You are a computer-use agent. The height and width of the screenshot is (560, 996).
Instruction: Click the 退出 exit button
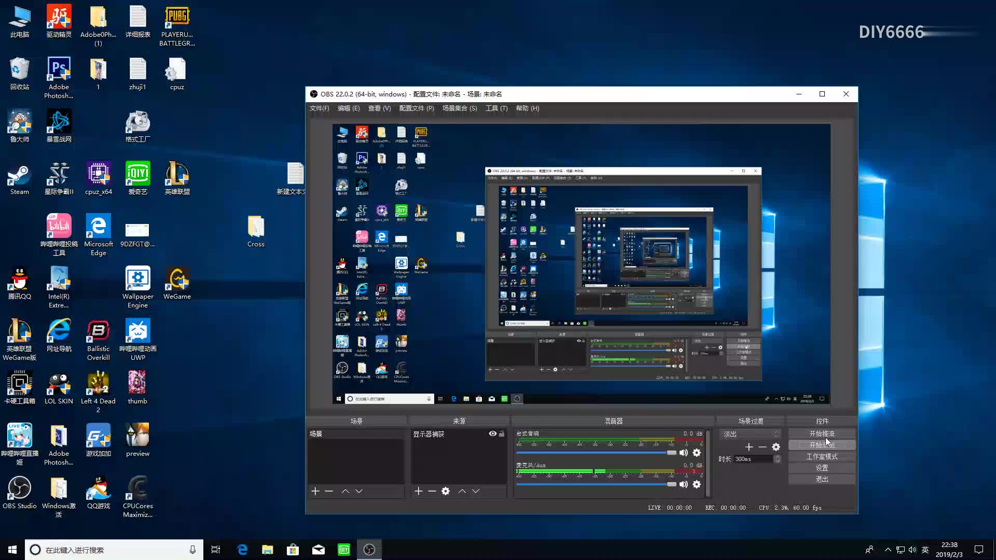(822, 479)
